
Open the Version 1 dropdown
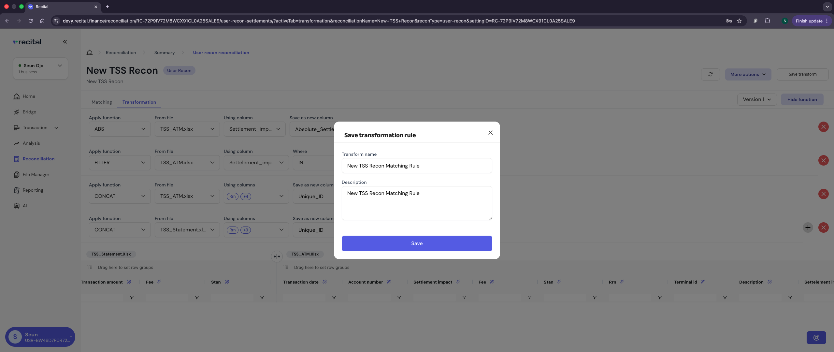point(756,99)
